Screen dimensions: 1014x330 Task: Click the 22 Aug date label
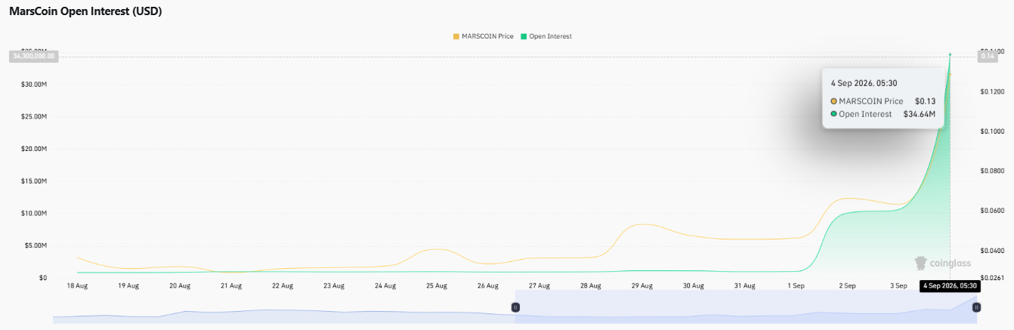tap(283, 286)
